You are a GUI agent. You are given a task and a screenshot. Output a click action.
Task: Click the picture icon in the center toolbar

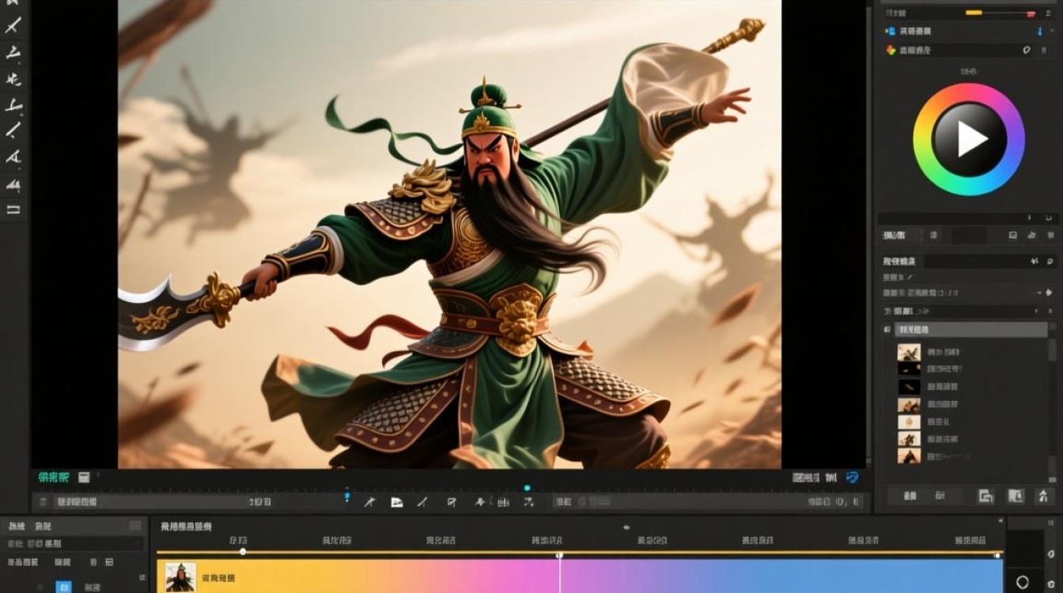(x=397, y=502)
